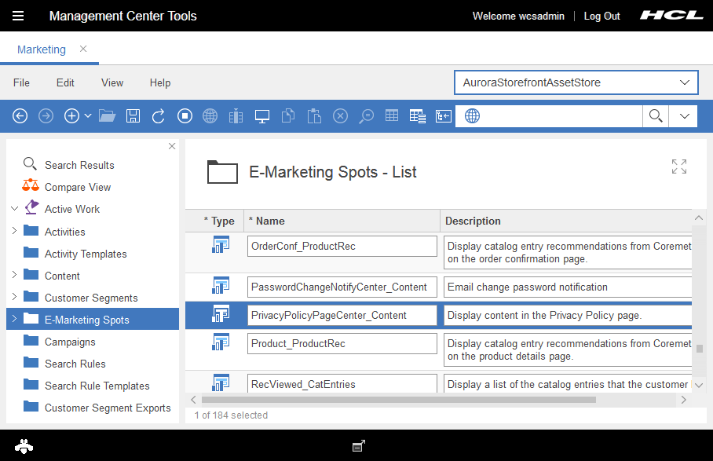713x461 pixels.
Task: Open the hamburger menu icon
Action: click(x=18, y=16)
